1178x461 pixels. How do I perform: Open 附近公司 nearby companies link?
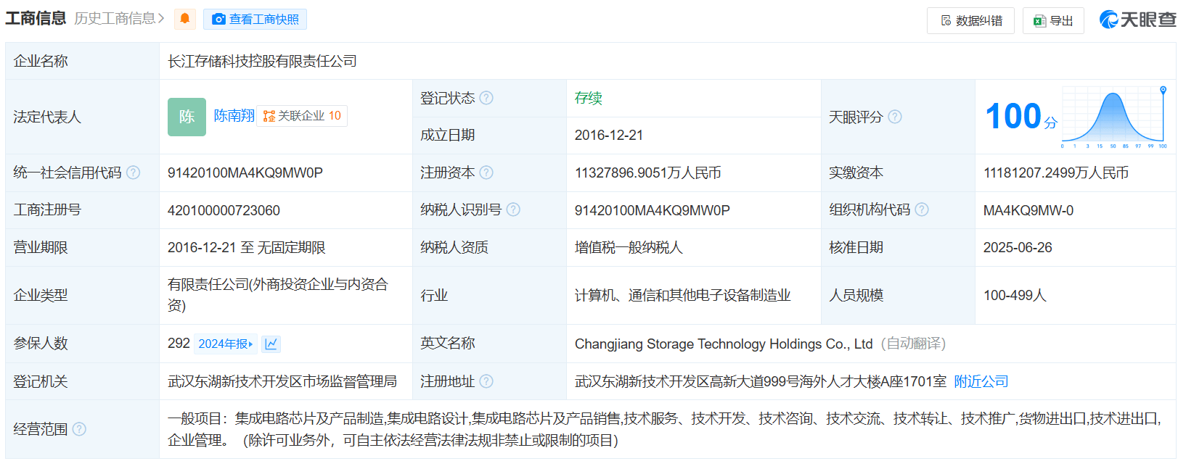point(981,381)
